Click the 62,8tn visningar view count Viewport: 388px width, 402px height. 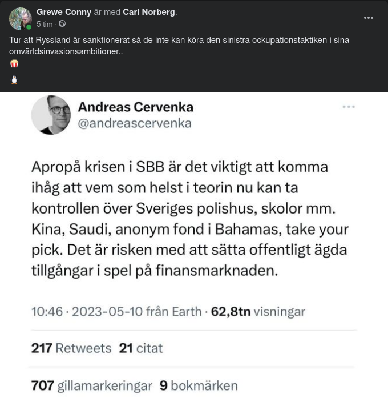coord(258,312)
